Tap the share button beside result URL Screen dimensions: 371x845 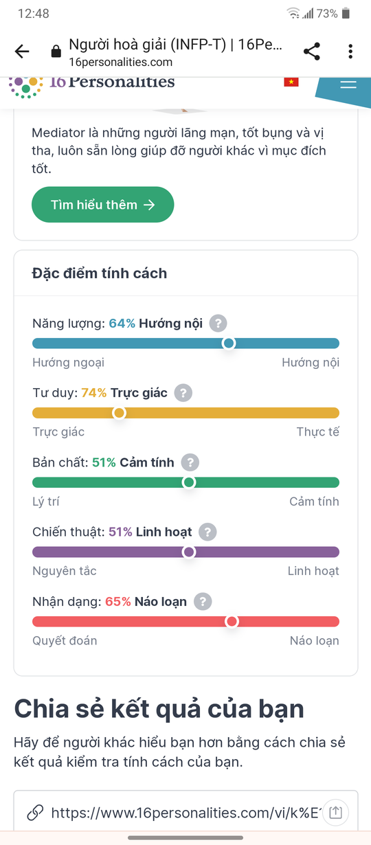point(335,812)
